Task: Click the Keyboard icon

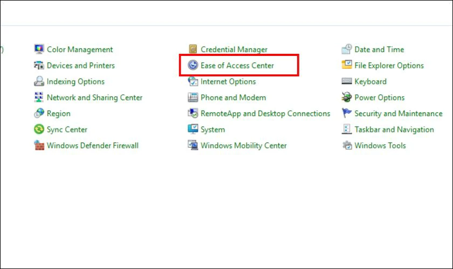Action: [347, 81]
